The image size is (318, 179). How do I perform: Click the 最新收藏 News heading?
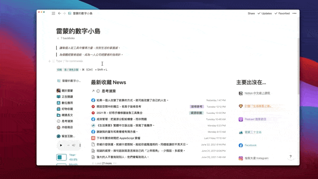click(x=108, y=83)
